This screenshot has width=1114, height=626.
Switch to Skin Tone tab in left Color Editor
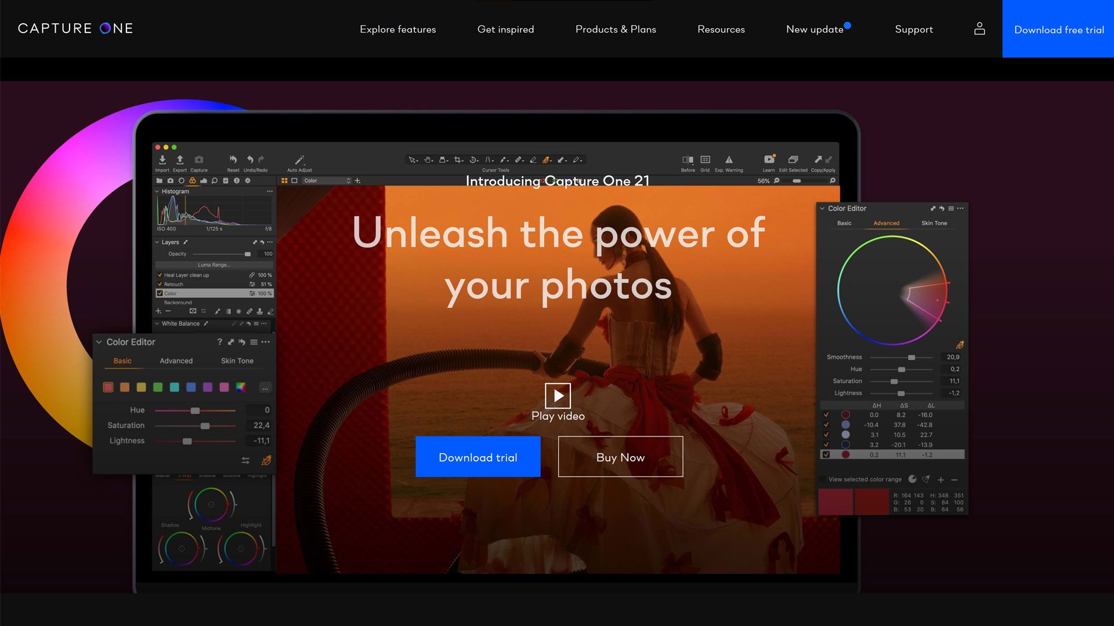[x=237, y=361]
